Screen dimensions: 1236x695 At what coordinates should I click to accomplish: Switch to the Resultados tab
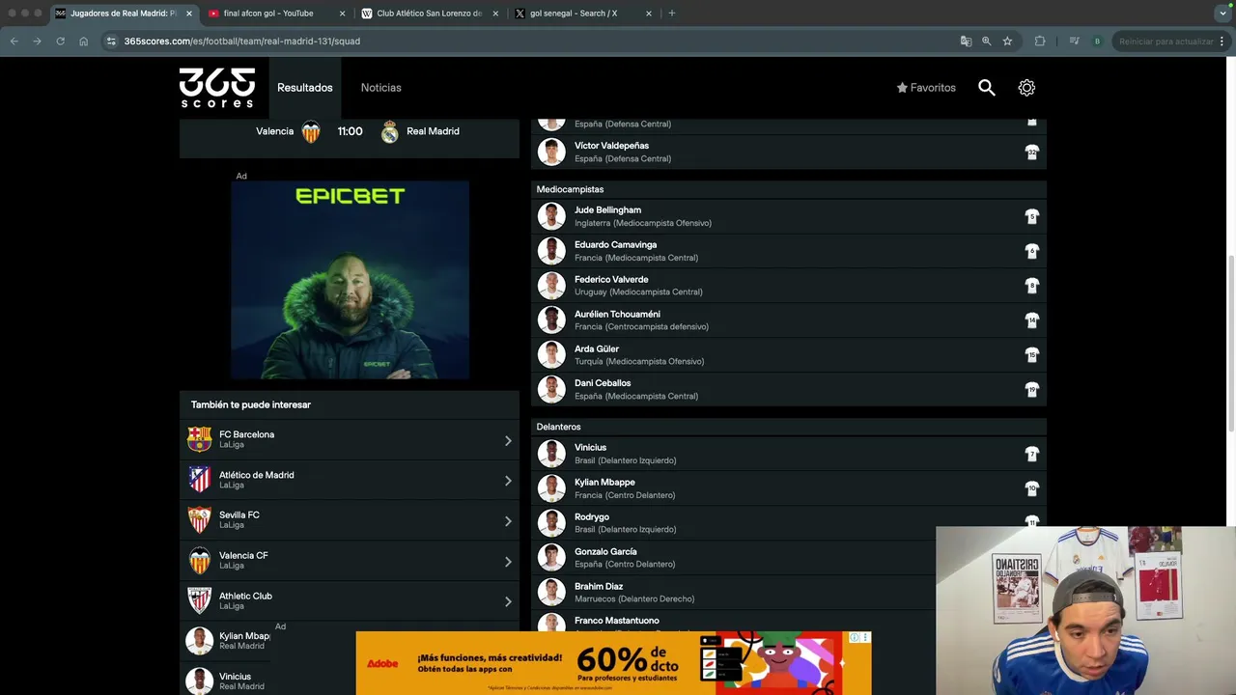coord(305,88)
